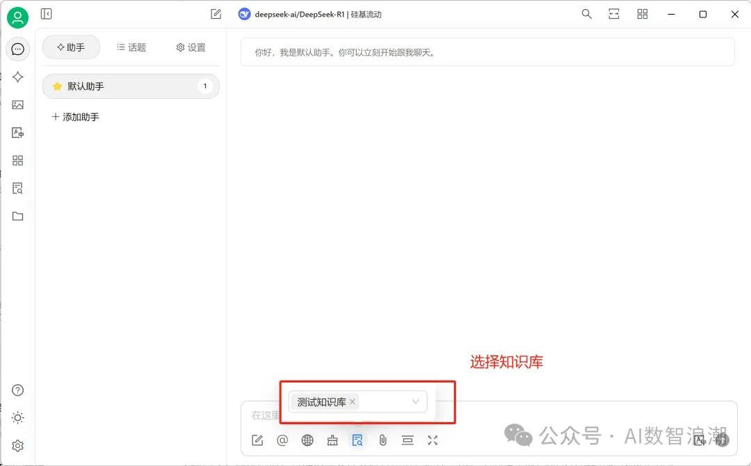
Task: Click the @ mention model icon
Action: [x=282, y=440]
